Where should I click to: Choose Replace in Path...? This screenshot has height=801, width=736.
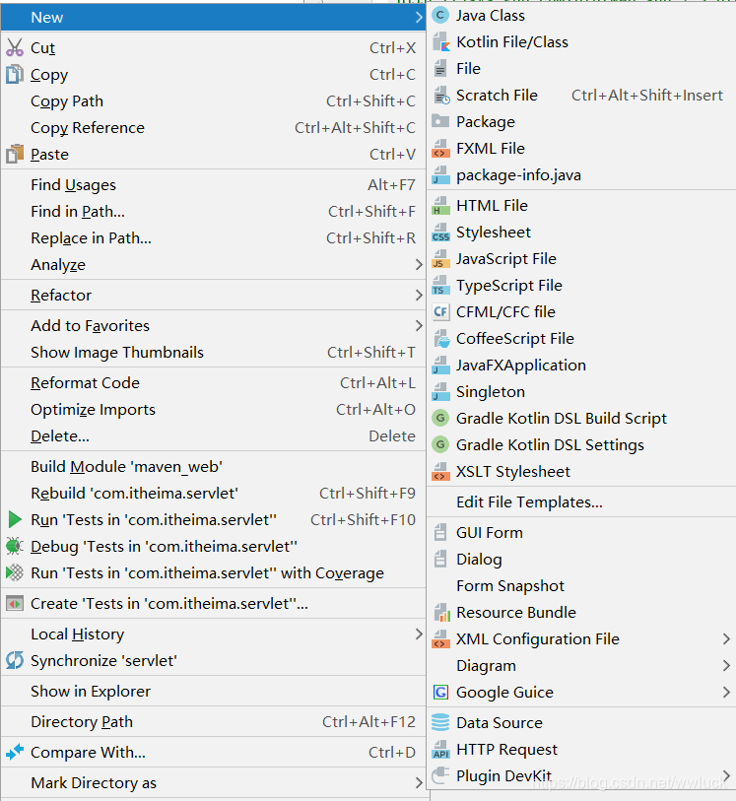(x=213, y=238)
